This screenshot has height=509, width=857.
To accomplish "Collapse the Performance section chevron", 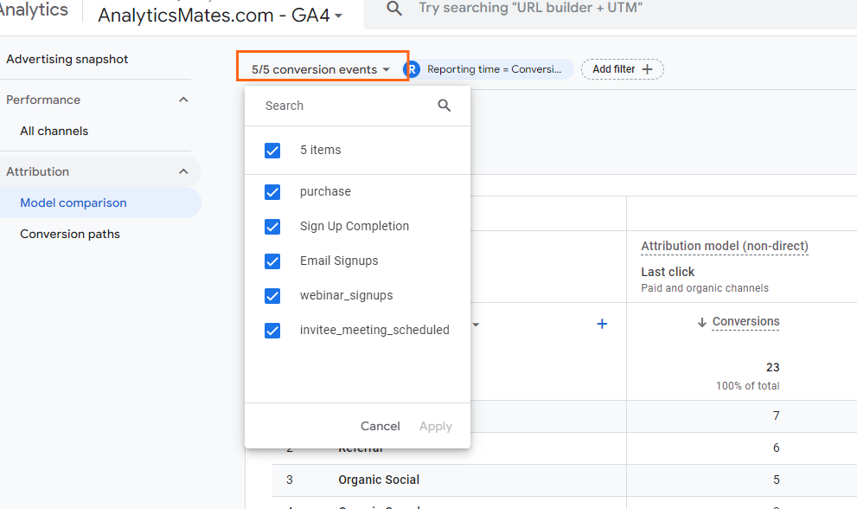I will (183, 100).
